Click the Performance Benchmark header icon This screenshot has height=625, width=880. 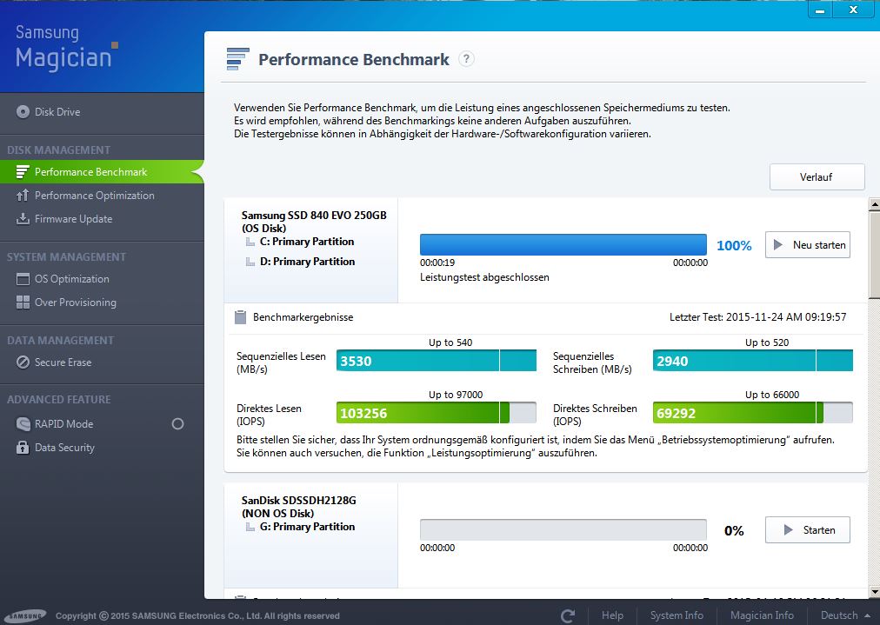237,59
